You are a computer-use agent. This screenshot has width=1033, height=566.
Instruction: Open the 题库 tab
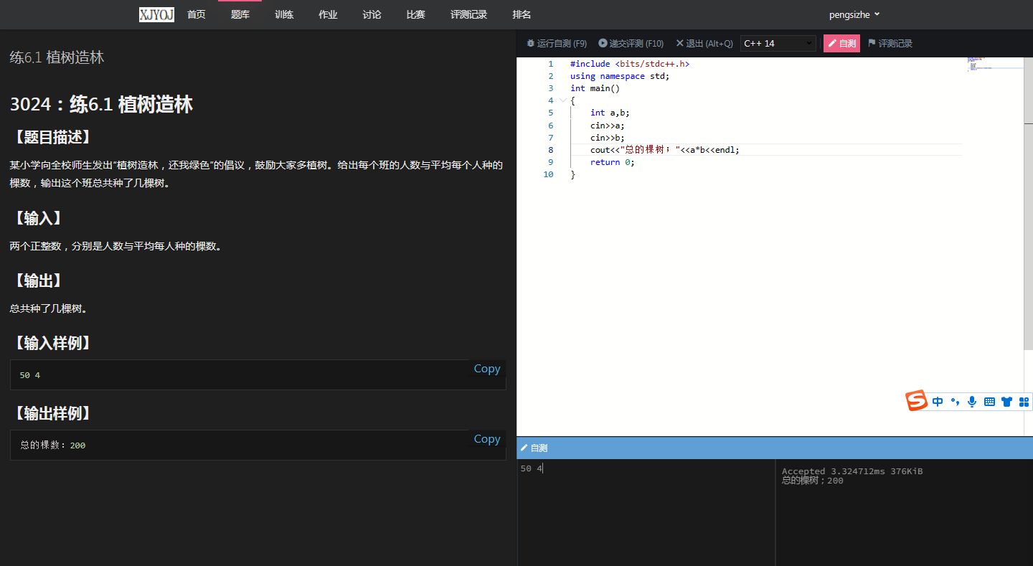tap(240, 14)
